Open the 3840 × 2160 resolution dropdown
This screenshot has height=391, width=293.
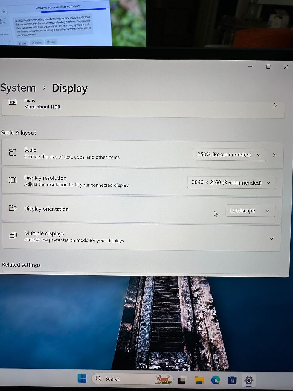(x=231, y=182)
